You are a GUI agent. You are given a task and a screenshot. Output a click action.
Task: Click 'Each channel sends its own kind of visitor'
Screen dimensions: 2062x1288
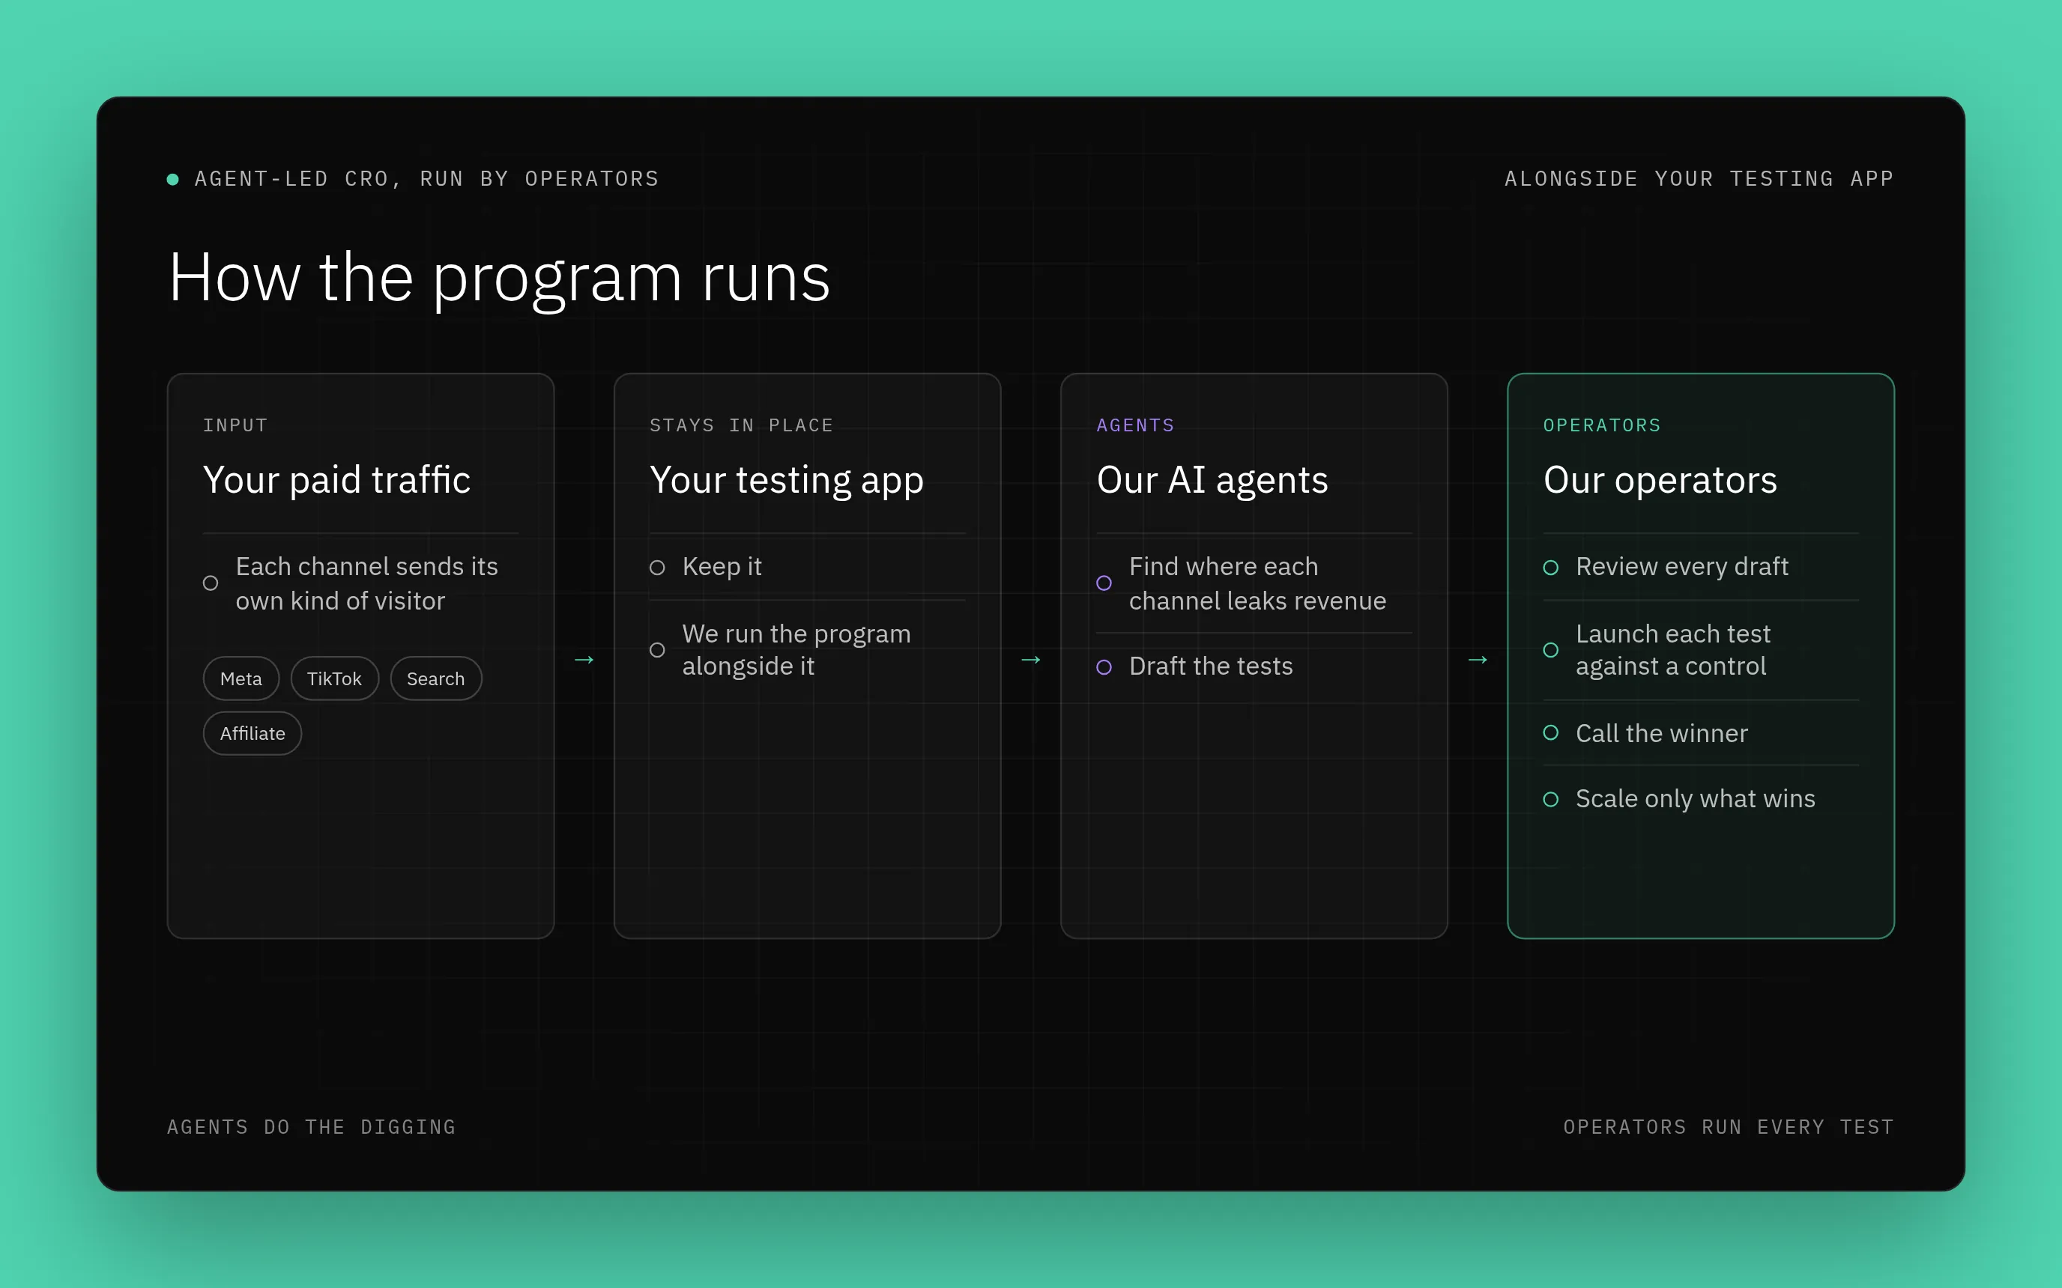coord(366,583)
